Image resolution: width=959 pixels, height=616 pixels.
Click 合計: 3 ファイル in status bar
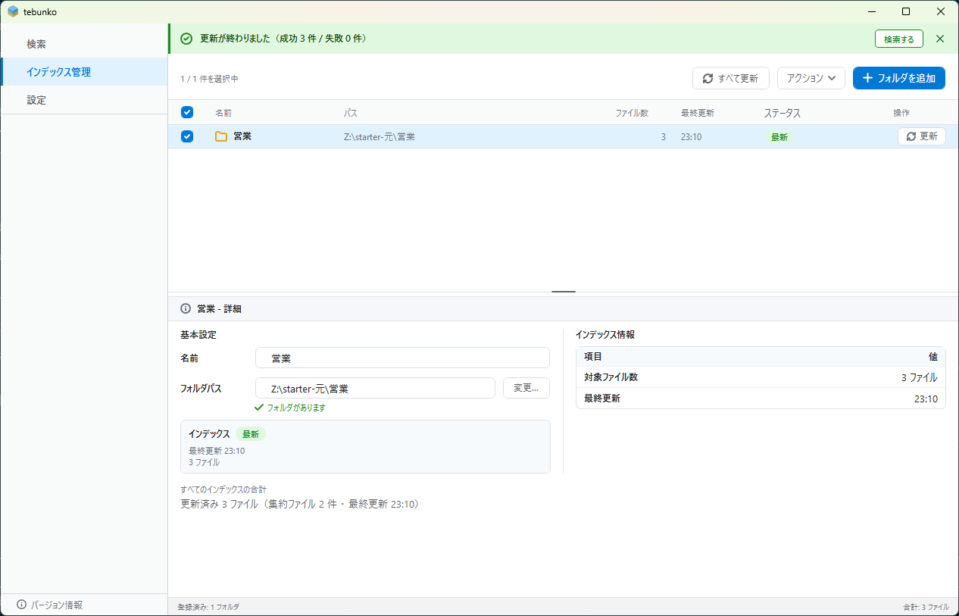(926, 607)
